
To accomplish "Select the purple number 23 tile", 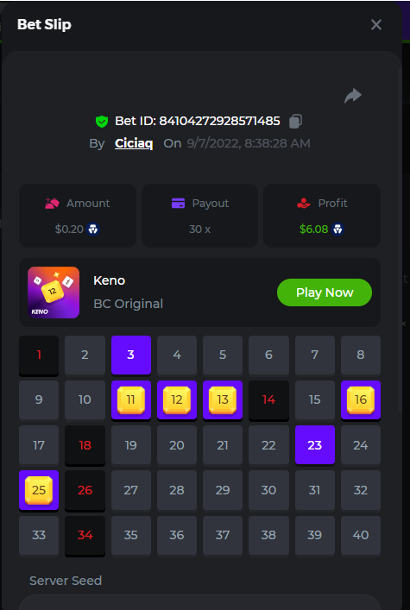I will [x=314, y=445].
